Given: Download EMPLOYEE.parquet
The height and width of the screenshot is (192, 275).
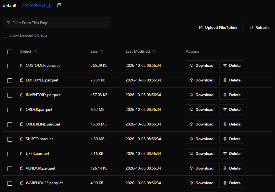Looking at the screenshot, I should 201,80.
